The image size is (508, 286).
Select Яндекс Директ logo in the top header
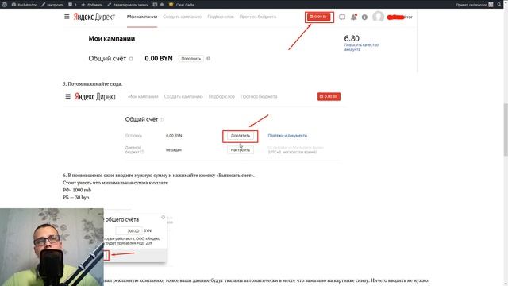[x=94, y=17]
